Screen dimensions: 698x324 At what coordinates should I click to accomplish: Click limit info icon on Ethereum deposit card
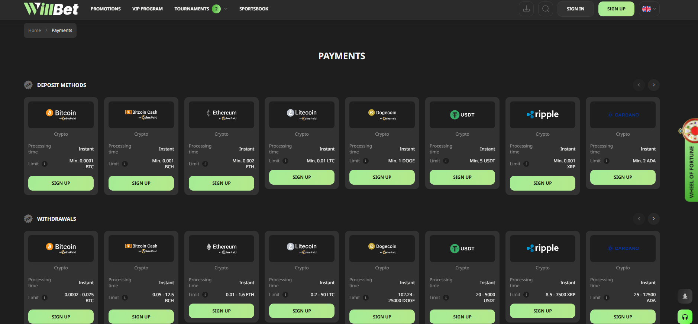(x=205, y=164)
